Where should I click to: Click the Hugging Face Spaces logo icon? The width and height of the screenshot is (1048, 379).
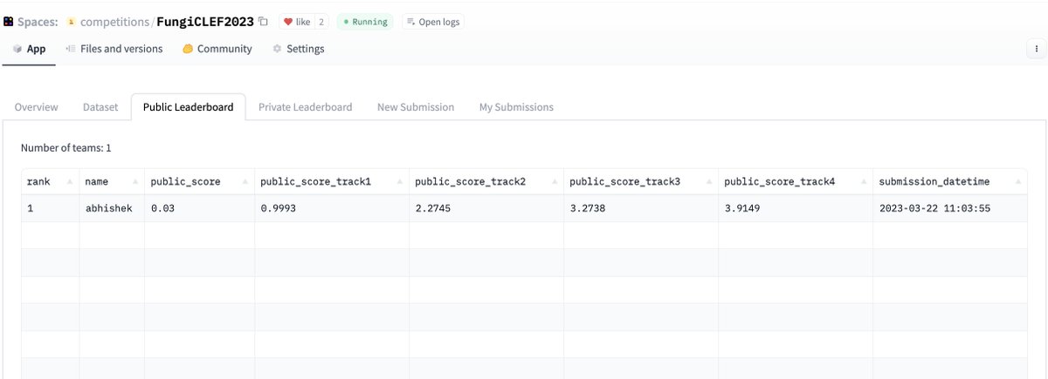(x=9, y=21)
